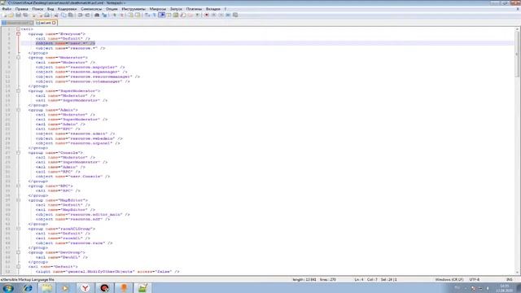The width and height of the screenshot is (521, 293).
Task: Open the function list toolbar icon
Action: point(183,15)
